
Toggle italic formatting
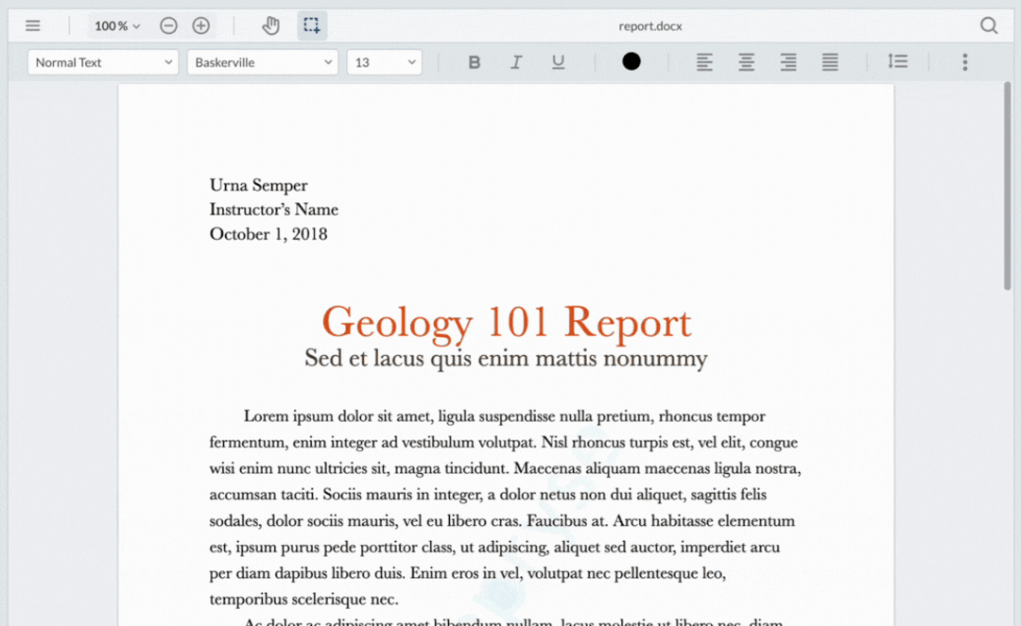click(516, 61)
